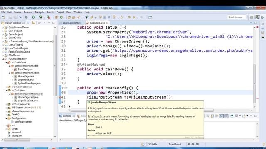Toggle Show Whitespace Characters pilcrow icon
Viewport: 266px width, 149px height.
coord(109,17)
